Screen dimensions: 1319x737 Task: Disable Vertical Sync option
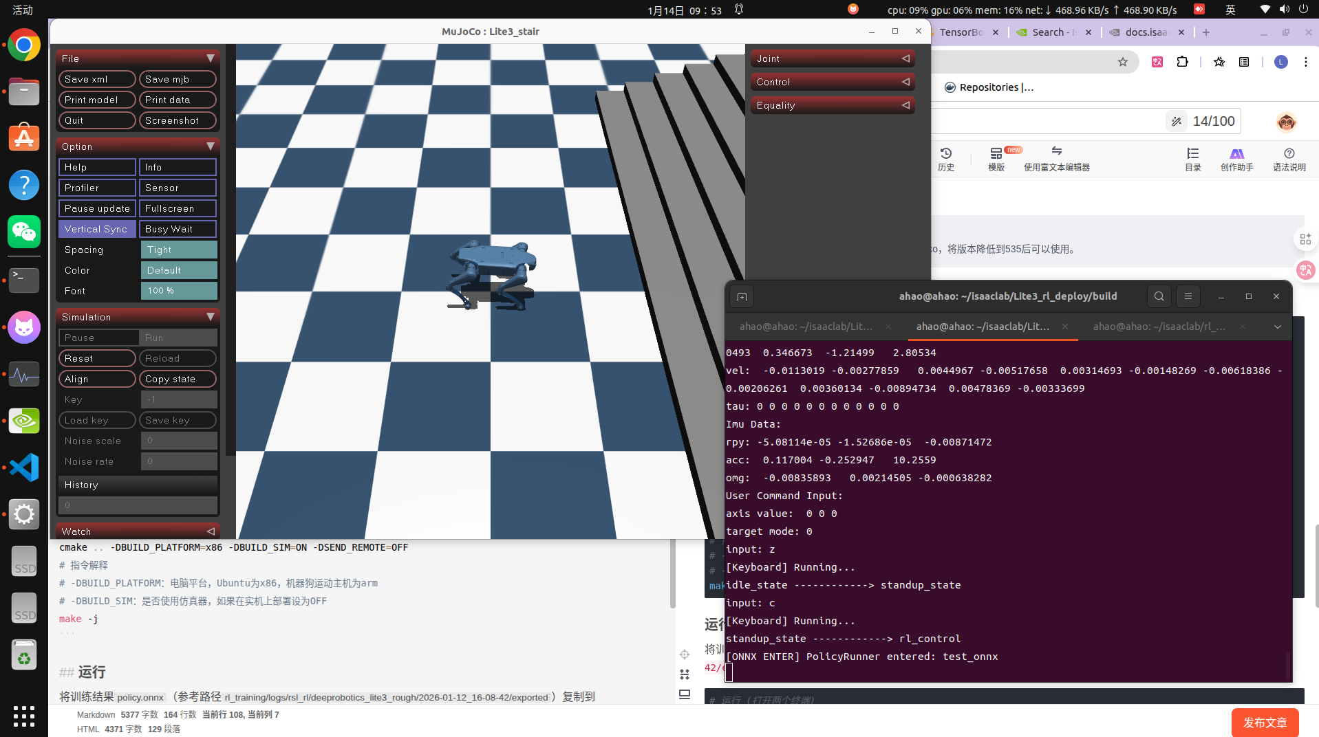click(97, 229)
